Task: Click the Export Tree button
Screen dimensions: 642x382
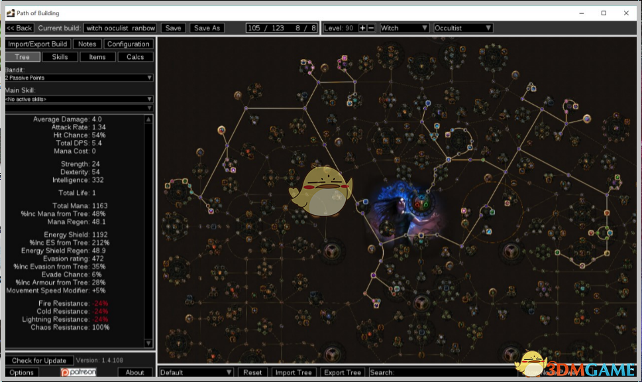Action: [x=343, y=372]
